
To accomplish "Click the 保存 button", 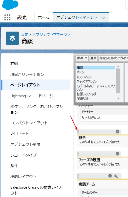I will click(80, 58).
